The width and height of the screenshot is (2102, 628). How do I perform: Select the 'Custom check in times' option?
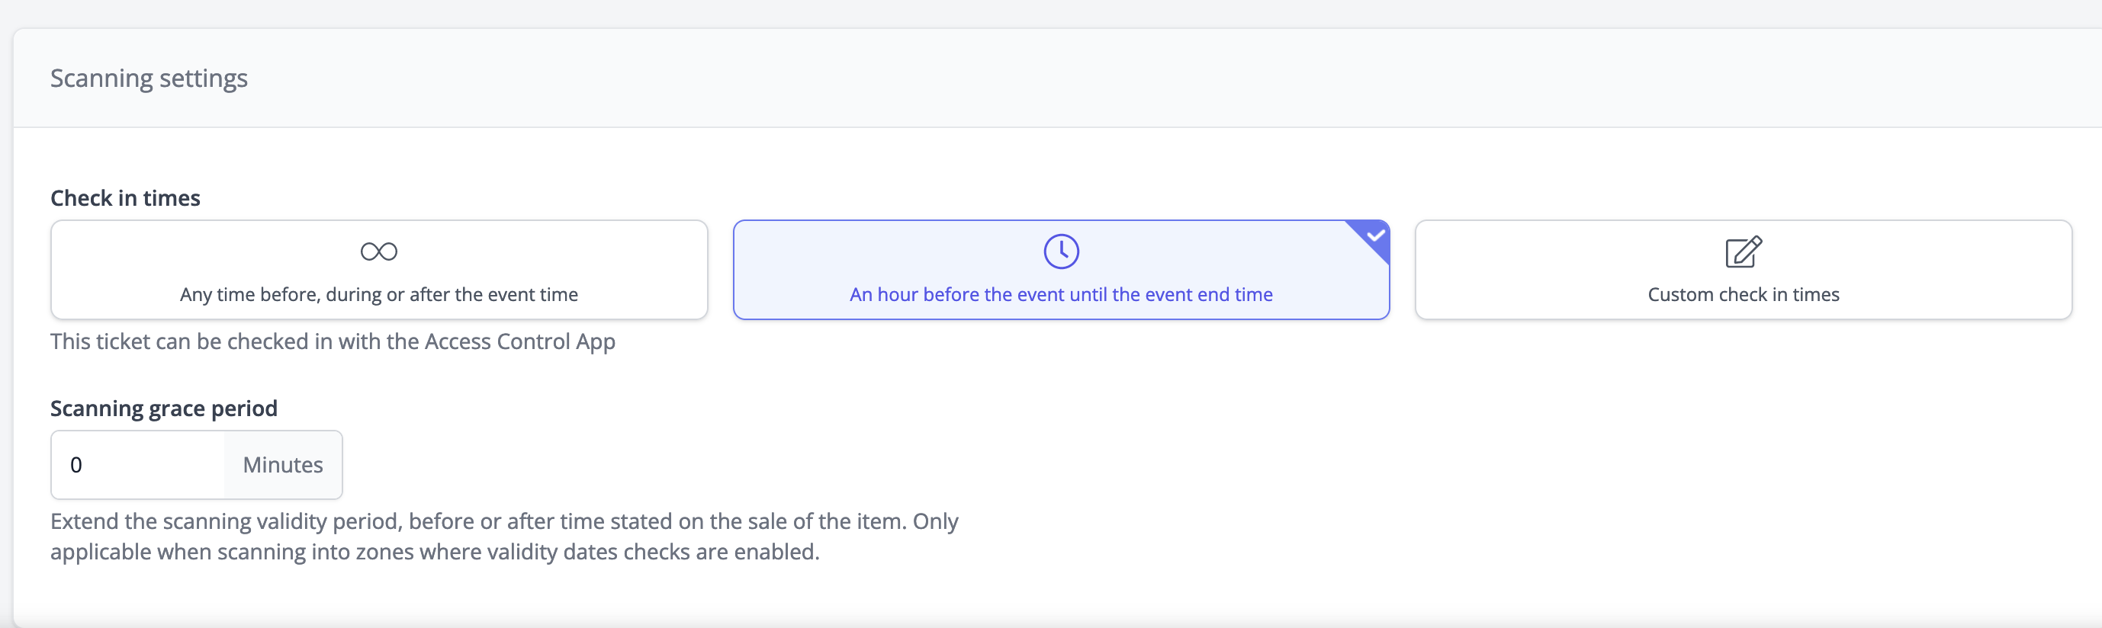pyautogui.click(x=1744, y=269)
